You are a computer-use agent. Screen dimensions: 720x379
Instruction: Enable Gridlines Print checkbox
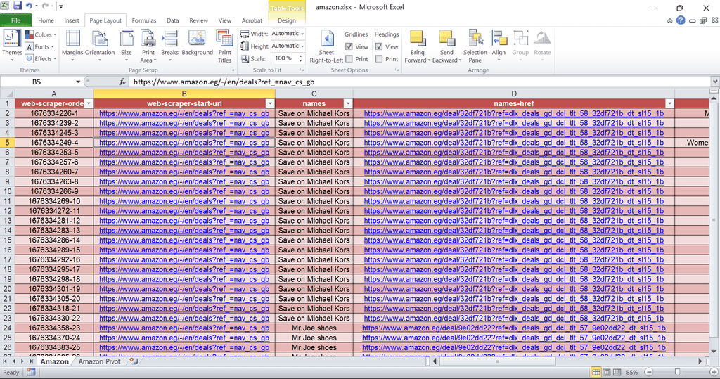[x=349, y=59]
